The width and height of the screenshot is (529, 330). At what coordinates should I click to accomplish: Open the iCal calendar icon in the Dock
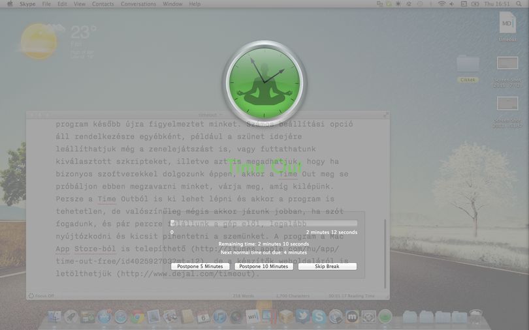(x=203, y=317)
